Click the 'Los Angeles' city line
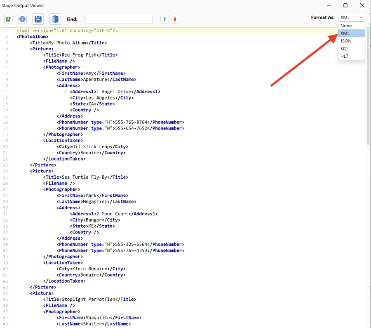Image resolution: width=371 pixels, height=328 pixels. click(x=102, y=98)
